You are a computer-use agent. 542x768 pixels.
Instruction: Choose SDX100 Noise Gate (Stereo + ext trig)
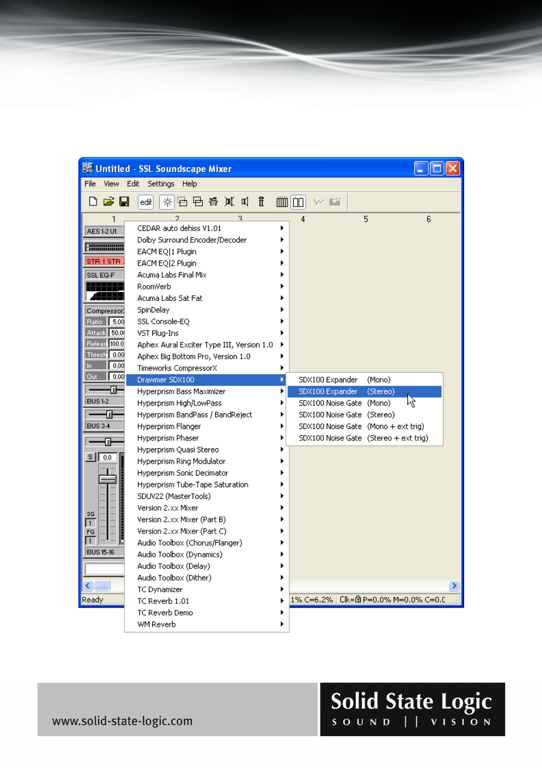(364, 438)
